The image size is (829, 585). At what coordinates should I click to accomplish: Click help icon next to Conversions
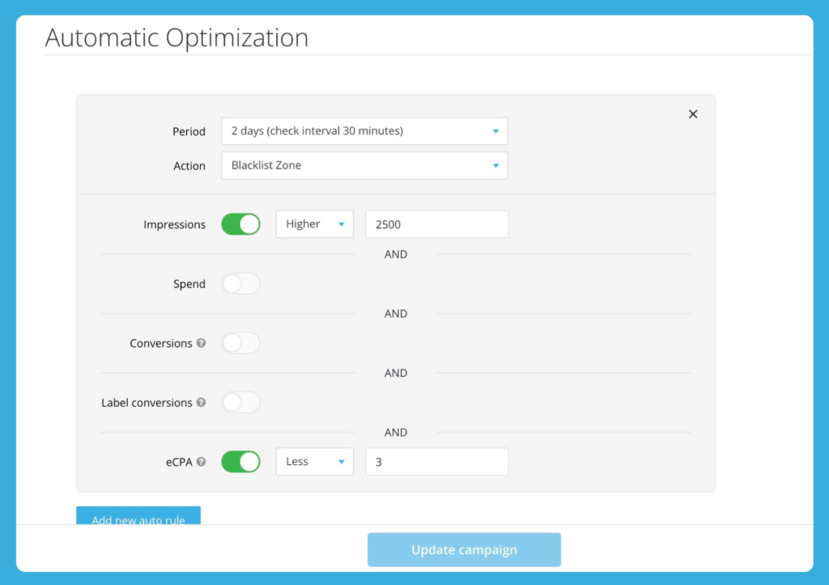point(201,344)
